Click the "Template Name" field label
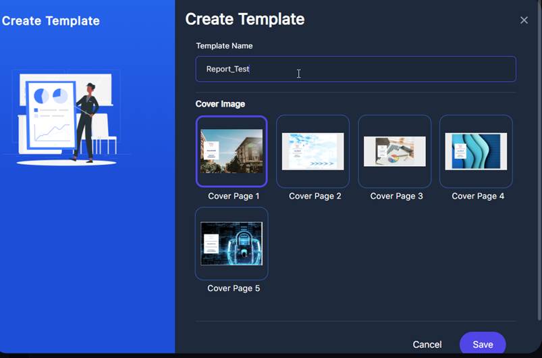542x358 pixels. coord(224,46)
